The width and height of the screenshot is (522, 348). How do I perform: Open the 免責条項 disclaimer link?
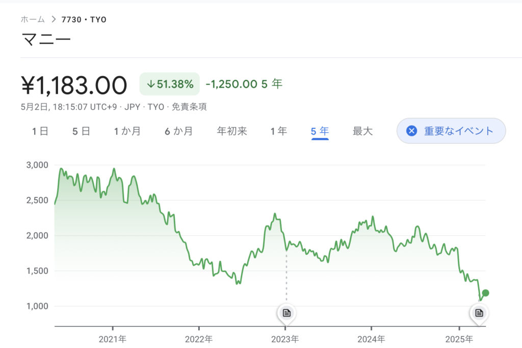(189, 107)
